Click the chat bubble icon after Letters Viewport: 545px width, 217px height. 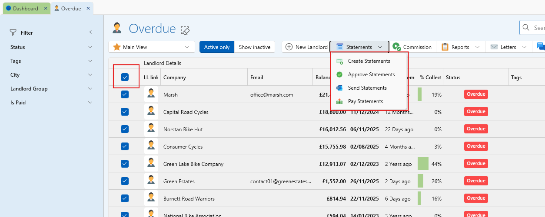coord(541,46)
